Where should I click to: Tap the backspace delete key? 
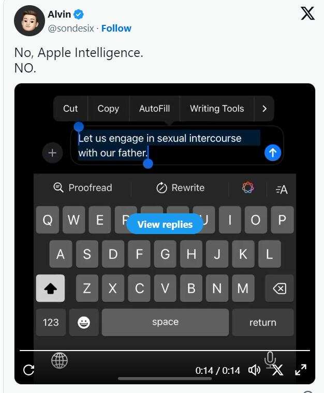[x=279, y=288]
